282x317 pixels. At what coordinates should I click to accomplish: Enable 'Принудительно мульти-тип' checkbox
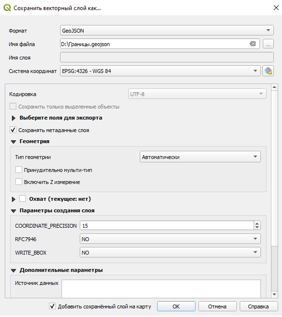click(19, 170)
